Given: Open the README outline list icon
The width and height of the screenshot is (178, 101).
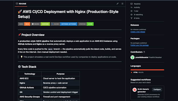Looking at the screenshot, I should pyautogui.click(x=122, y=4).
